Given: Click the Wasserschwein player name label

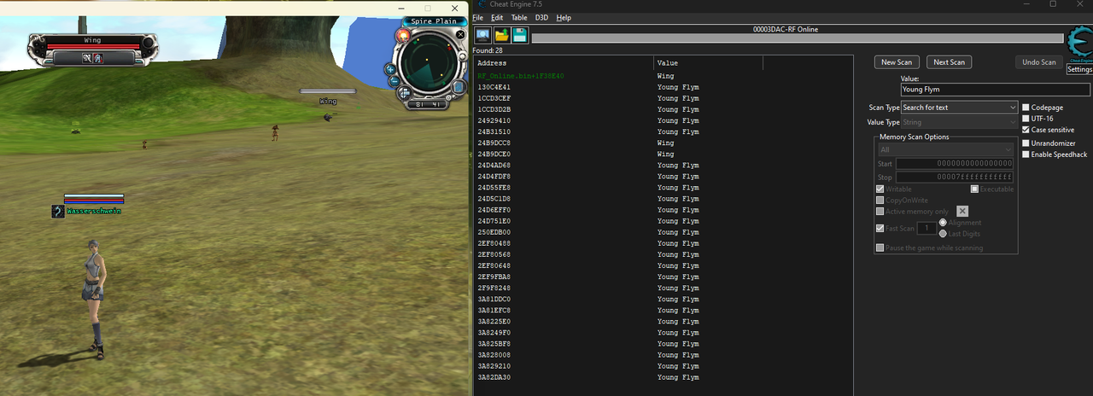Looking at the screenshot, I should (x=94, y=211).
